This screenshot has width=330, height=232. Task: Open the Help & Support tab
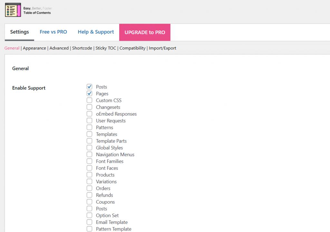pos(96,32)
